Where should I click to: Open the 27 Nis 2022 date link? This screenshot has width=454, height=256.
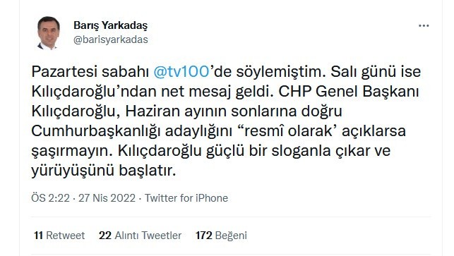(x=107, y=198)
